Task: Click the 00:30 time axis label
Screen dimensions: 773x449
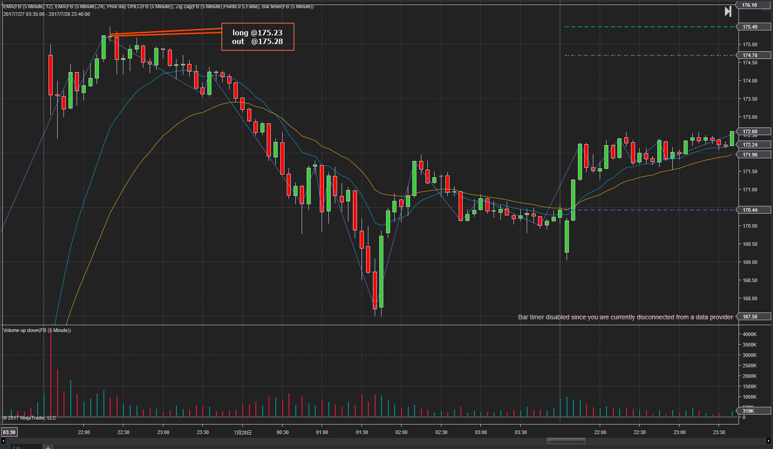Action: coord(283,432)
